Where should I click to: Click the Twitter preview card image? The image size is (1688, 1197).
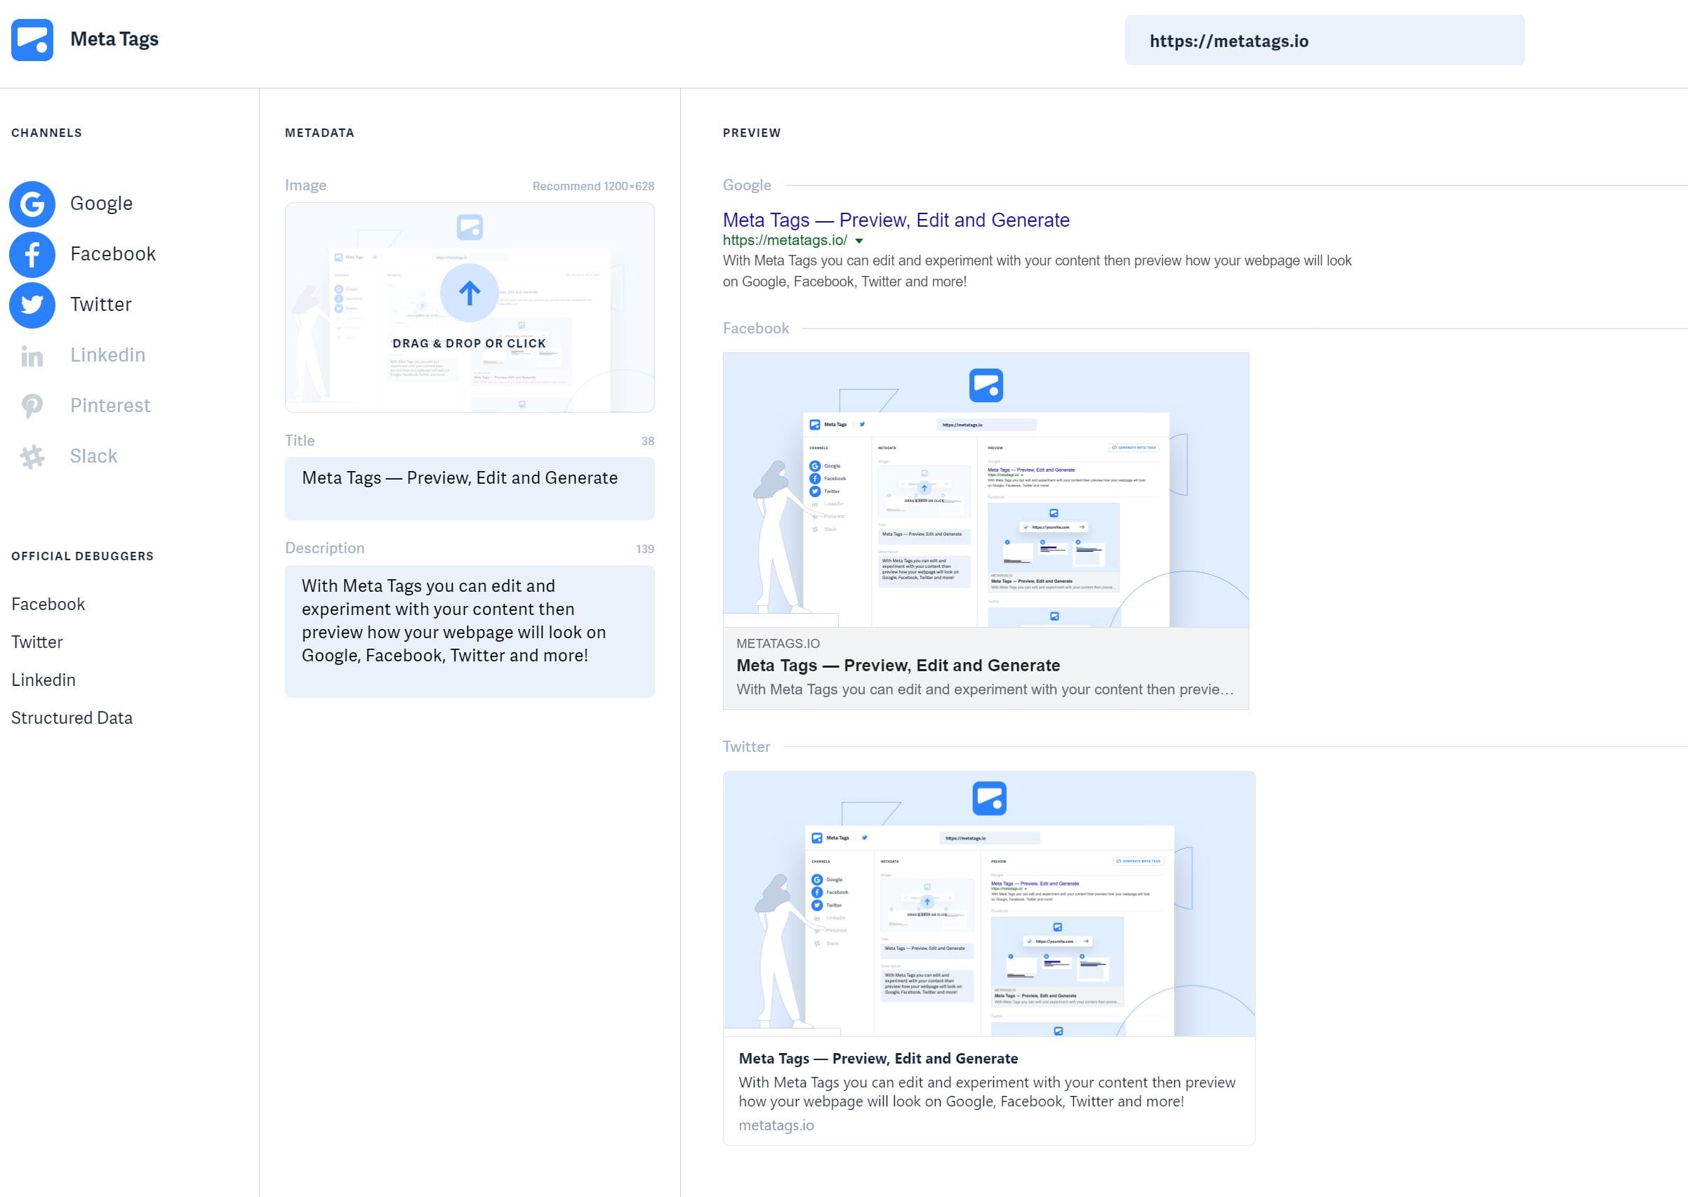coord(989,904)
